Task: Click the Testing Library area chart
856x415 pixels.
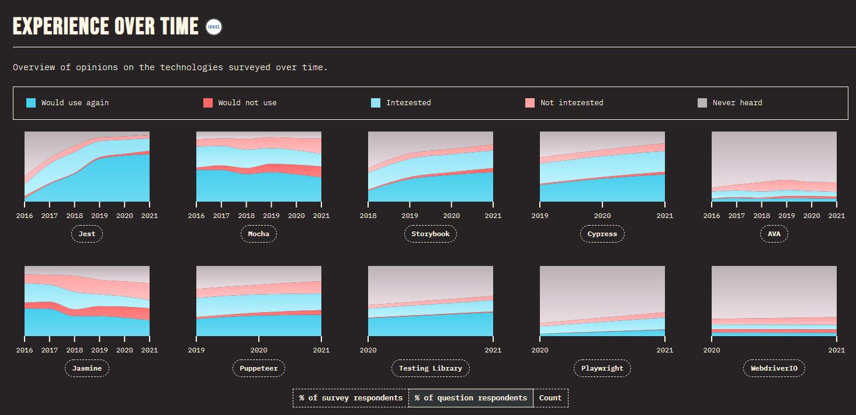Action: [x=431, y=301]
